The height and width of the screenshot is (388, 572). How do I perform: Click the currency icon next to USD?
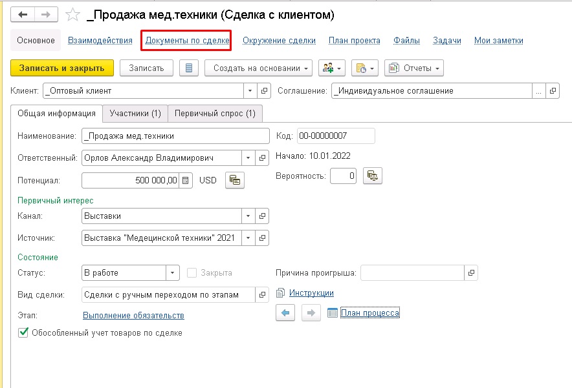click(234, 180)
